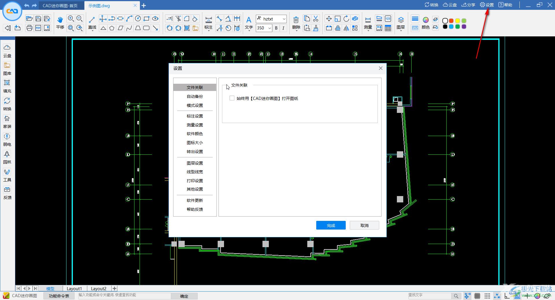Click the print icon

click(x=29, y=28)
